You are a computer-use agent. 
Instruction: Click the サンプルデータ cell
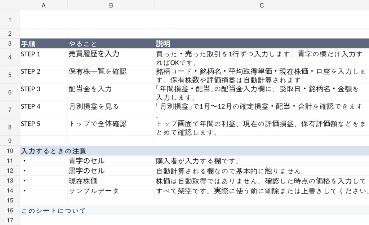pyautogui.click(x=111, y=190)
